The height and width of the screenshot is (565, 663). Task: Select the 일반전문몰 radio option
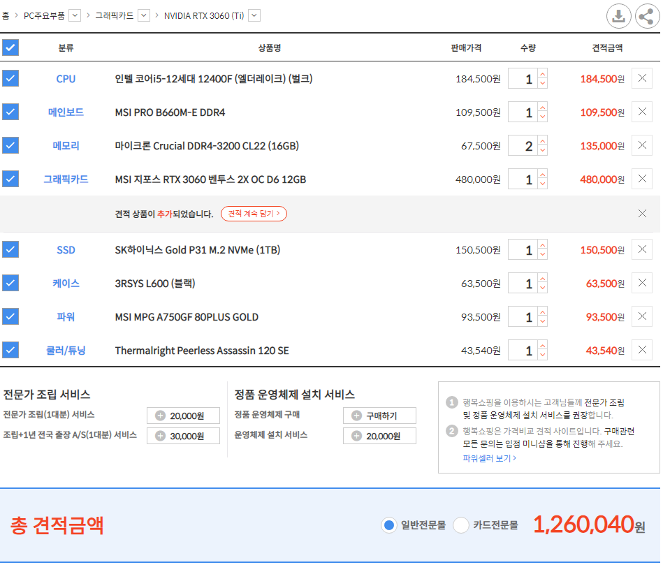(388, 525)
